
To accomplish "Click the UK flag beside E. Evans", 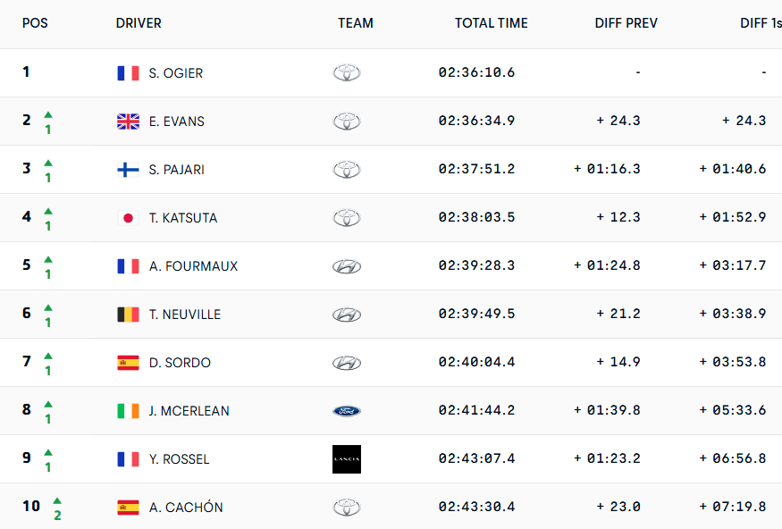I will click(128, 122).
